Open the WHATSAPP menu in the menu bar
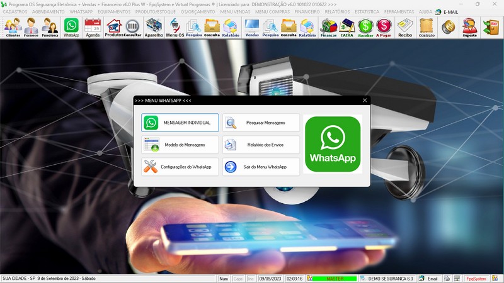The height and width of the screenshot is (283, 504). click(x=81, y=12)
